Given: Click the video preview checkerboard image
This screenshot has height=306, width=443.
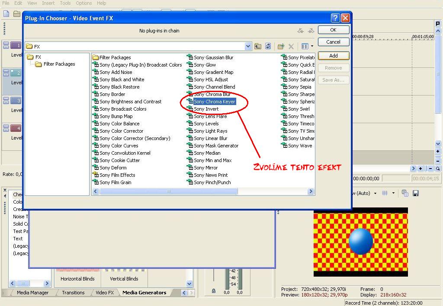Looking at the screenshot, I should (x=361, y=242).
